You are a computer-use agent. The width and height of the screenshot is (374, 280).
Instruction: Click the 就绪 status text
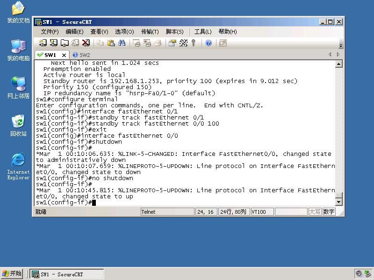click(x=41, y=212)
